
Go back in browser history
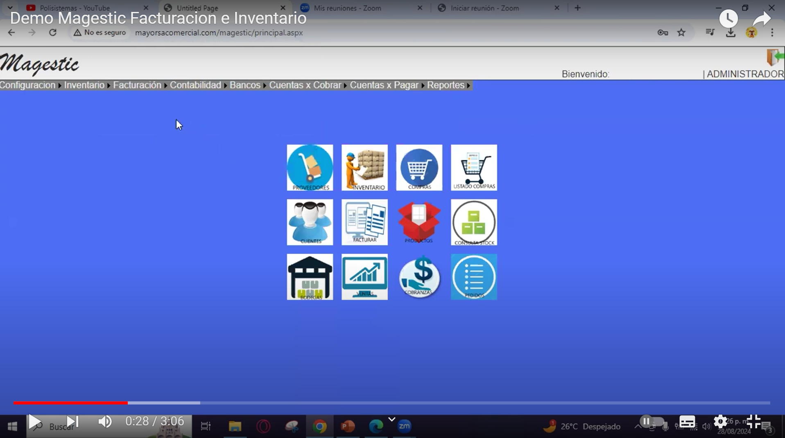coord(11,32)
